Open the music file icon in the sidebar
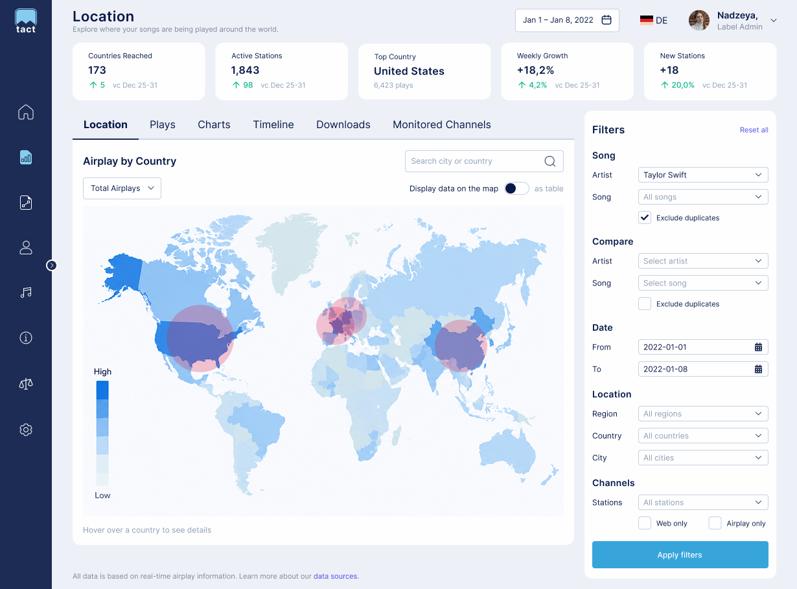Viewport: 797px width, 589px height. (26, 203)
